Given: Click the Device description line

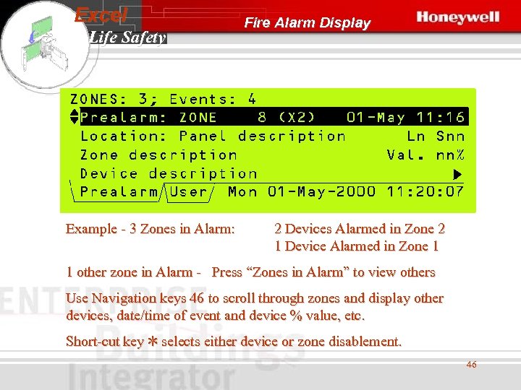Looking at the screenshot, I should (169, 173).
